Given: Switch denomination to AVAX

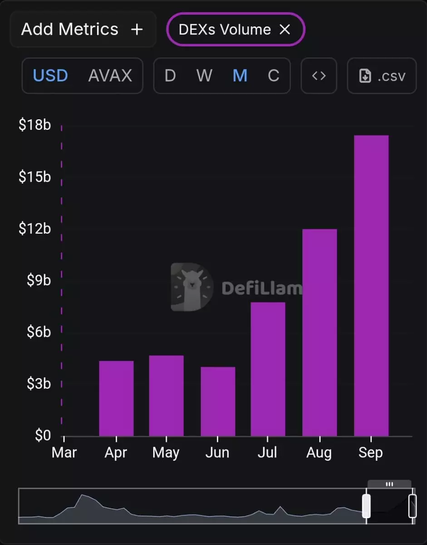Looking at the screenshot, I should coord(110,75).
